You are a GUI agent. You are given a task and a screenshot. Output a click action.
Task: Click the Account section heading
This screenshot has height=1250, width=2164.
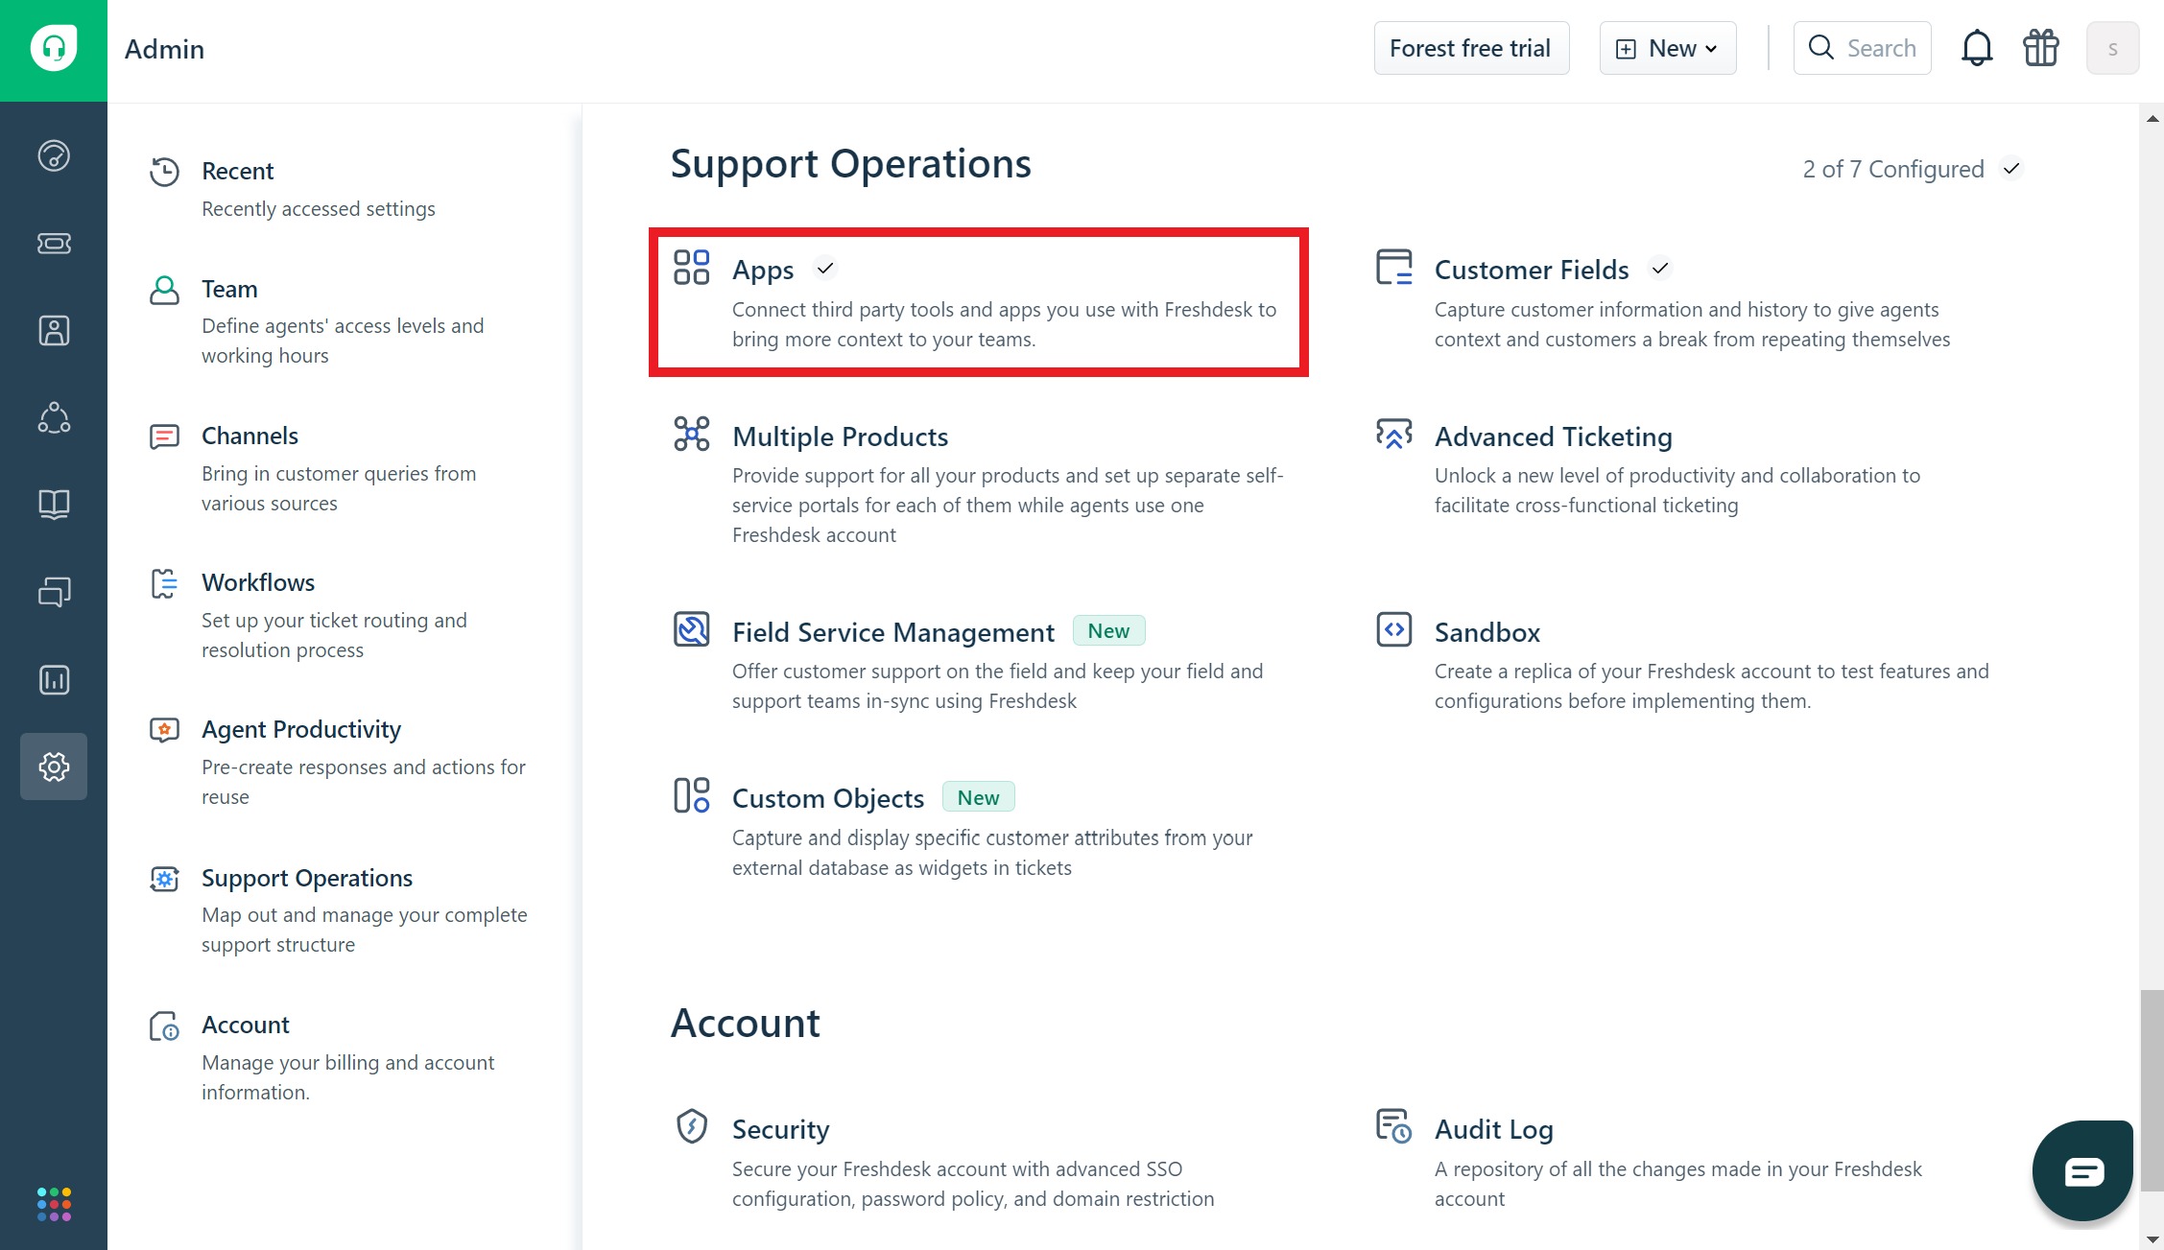click(745, 1023)
